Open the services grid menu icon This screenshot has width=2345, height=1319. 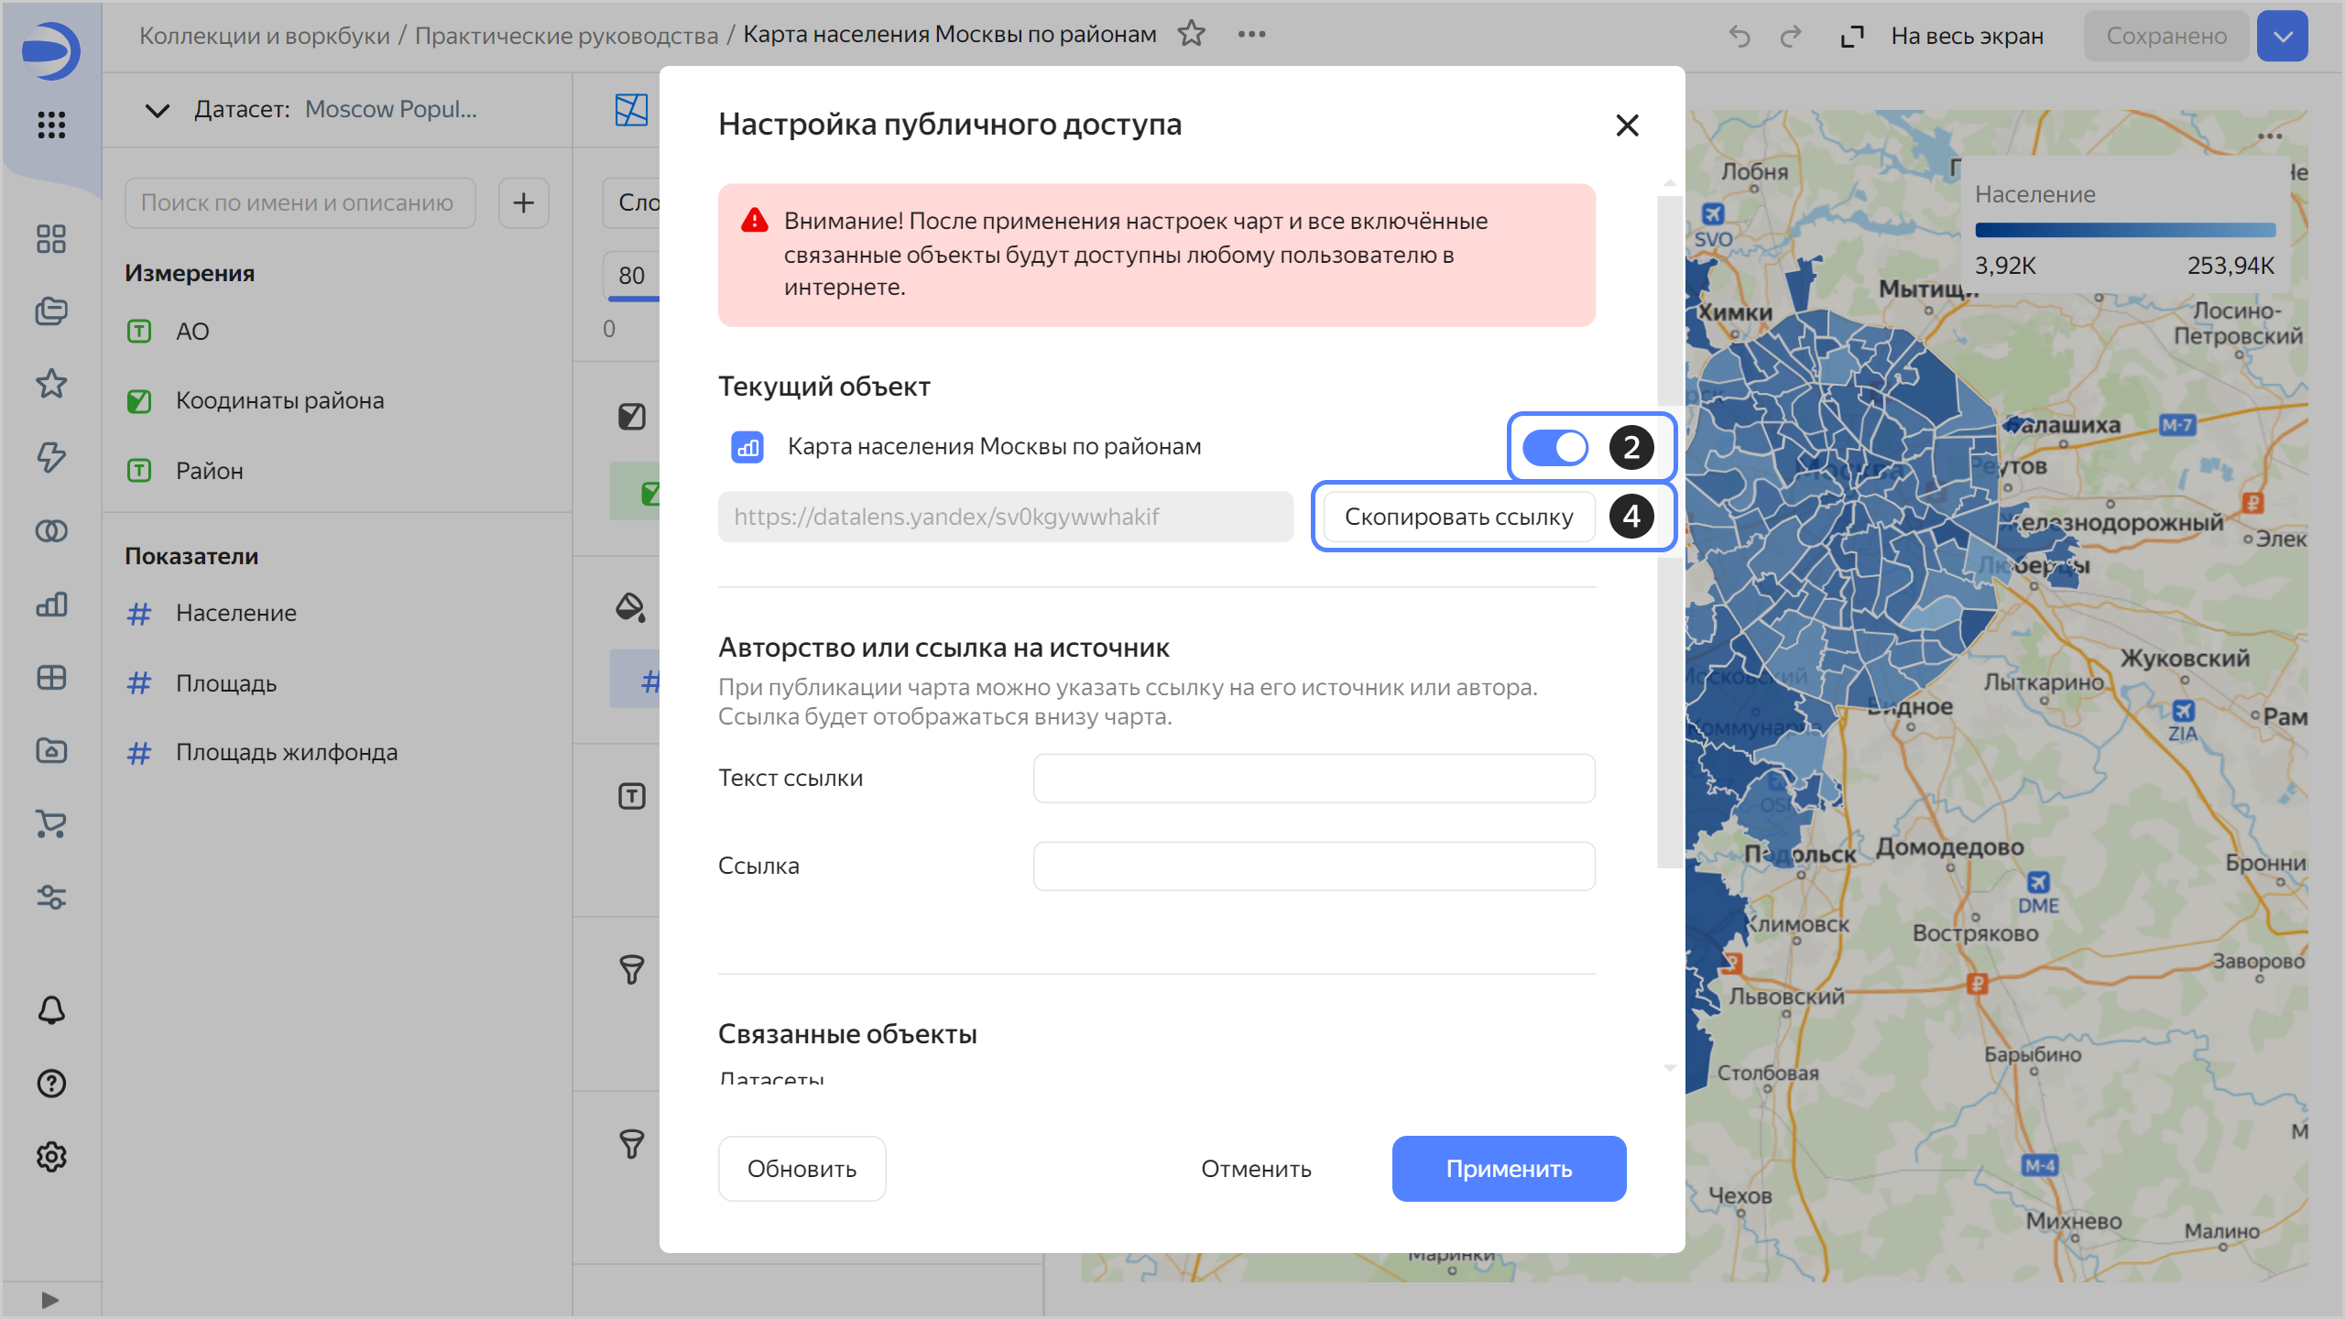pyautogui.click(x=51, y=125)
